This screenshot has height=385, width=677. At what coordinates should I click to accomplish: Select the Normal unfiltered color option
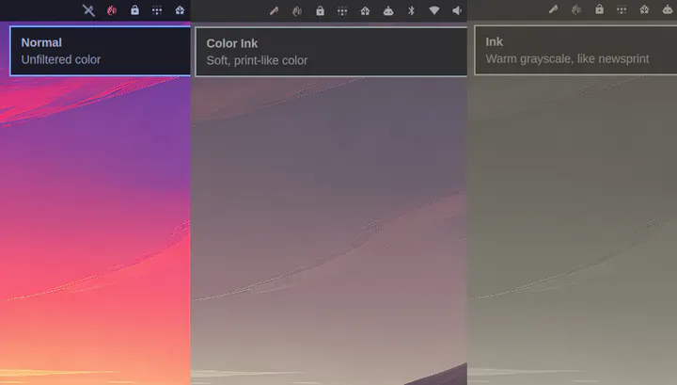pyautogui.click(x=101, y=51)
